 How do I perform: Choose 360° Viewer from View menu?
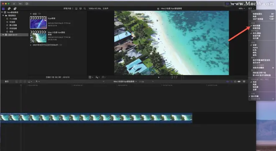[258, 19]
